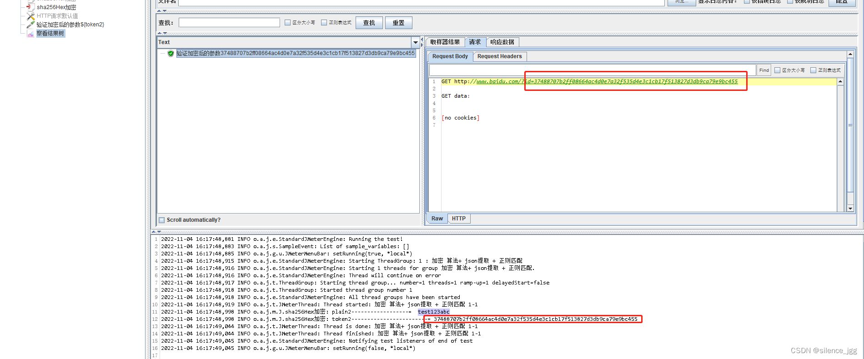
Task: Toggle 区分大小写 checkbox beside the 查找 field
Action: 287,23
